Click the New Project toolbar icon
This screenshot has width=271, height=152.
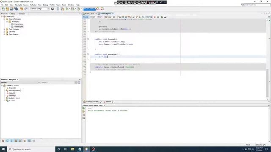pos(8,9)
